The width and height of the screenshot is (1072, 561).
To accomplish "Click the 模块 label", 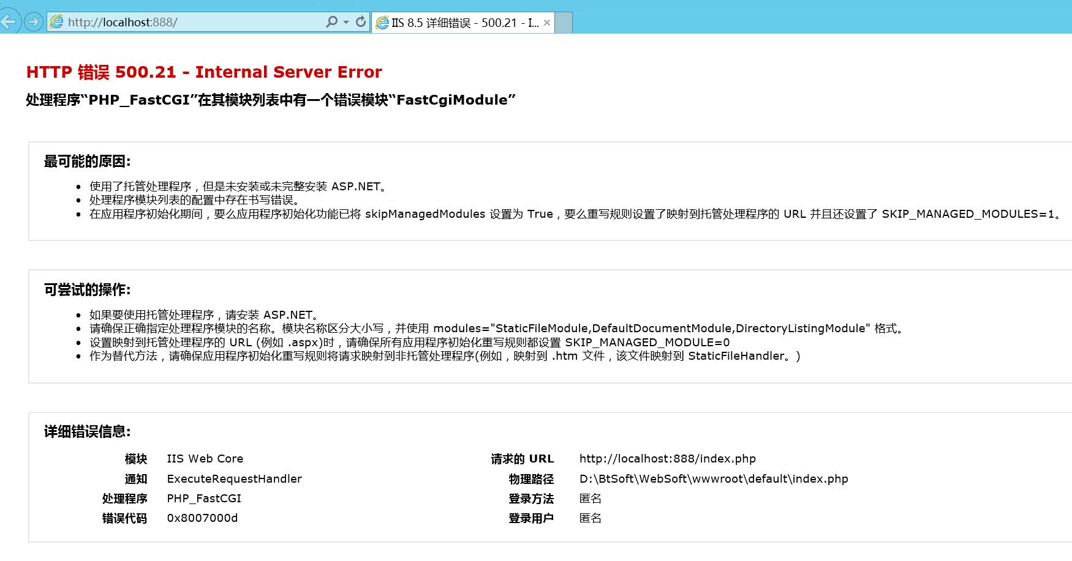I will pyautogui.click(x=136, y=459).
